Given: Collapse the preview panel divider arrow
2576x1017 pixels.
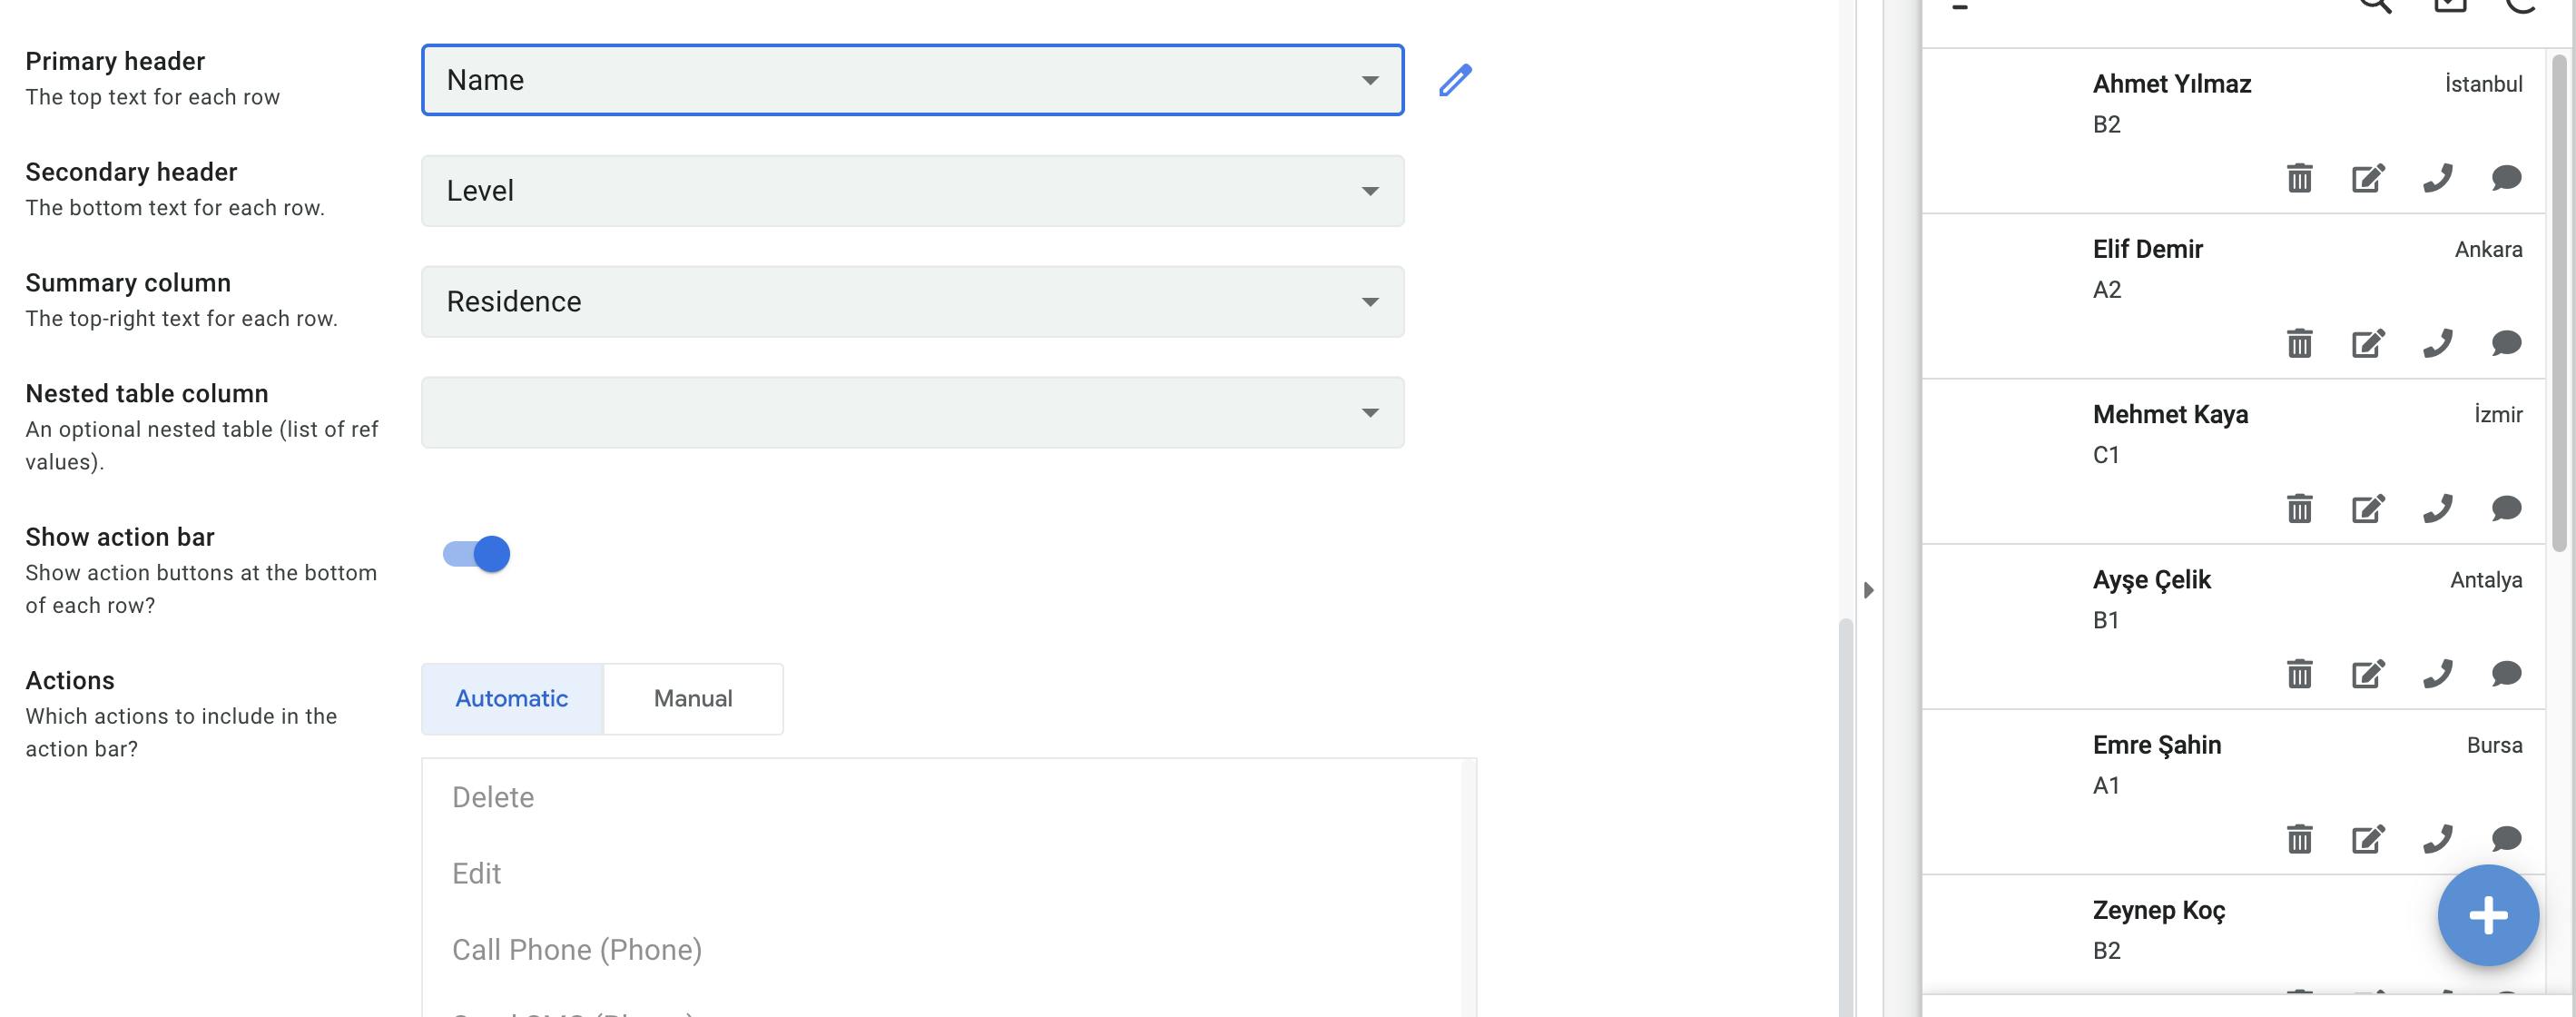Looking at the screenshot, I should tap(1868, 590).
